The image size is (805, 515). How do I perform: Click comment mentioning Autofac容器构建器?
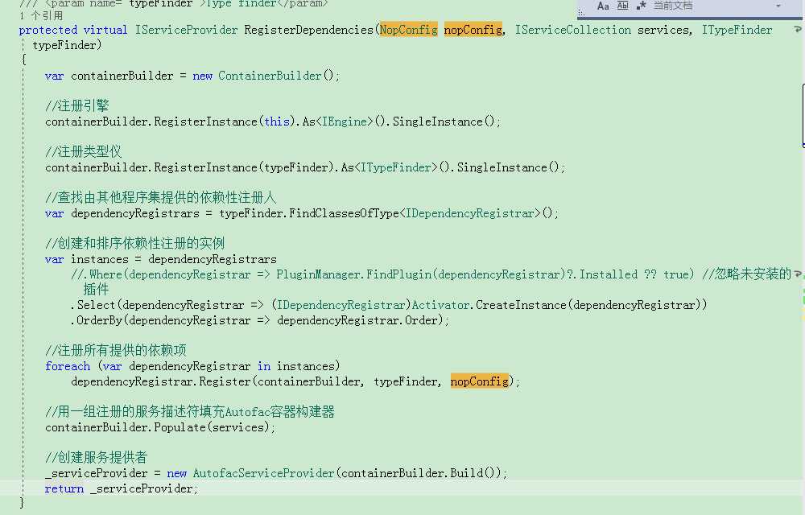[x=190, y=411]
